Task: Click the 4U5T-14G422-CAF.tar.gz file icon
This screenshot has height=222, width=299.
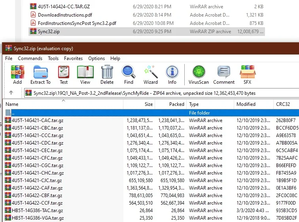Action: point(8,188)
